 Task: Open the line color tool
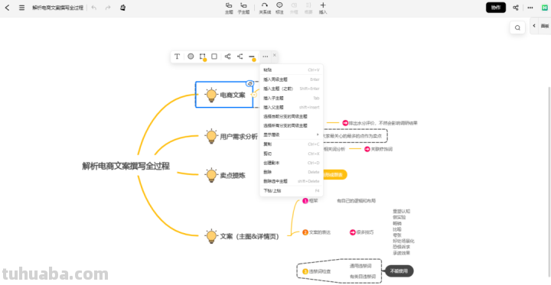(x=252, y=57)
